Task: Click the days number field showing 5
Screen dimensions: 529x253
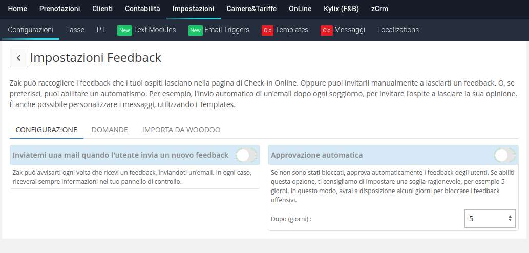Action: (490, 219)
